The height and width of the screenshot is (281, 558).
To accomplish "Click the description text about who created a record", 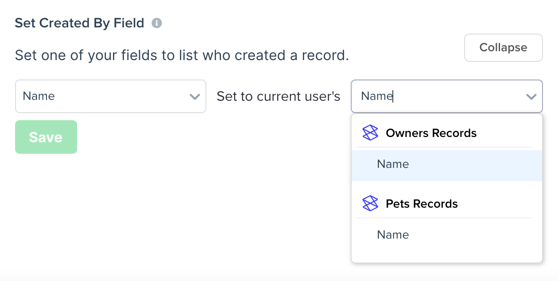I will tap(182, 55).
